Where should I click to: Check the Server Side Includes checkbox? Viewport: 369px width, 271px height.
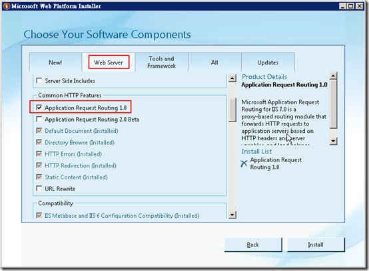pyautogui.click(x=39, y=81)
